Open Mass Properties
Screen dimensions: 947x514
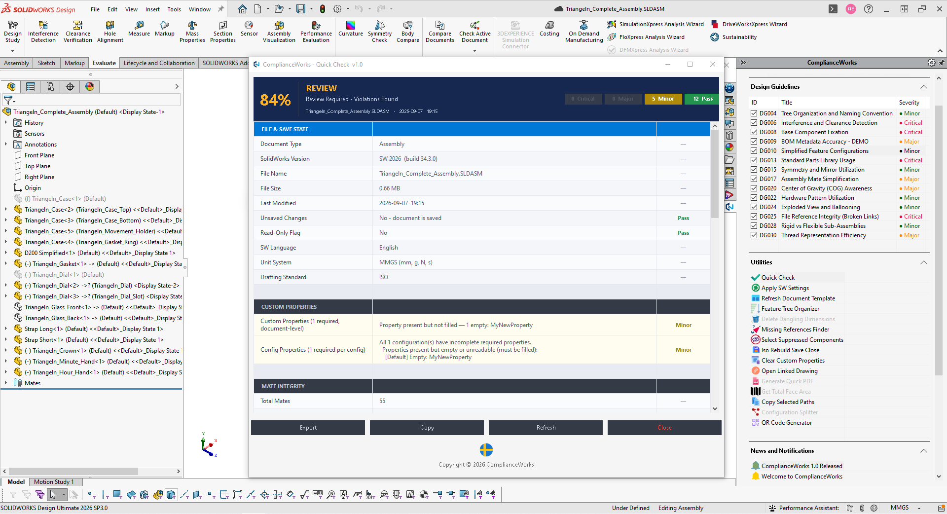[x=192, y=32]
